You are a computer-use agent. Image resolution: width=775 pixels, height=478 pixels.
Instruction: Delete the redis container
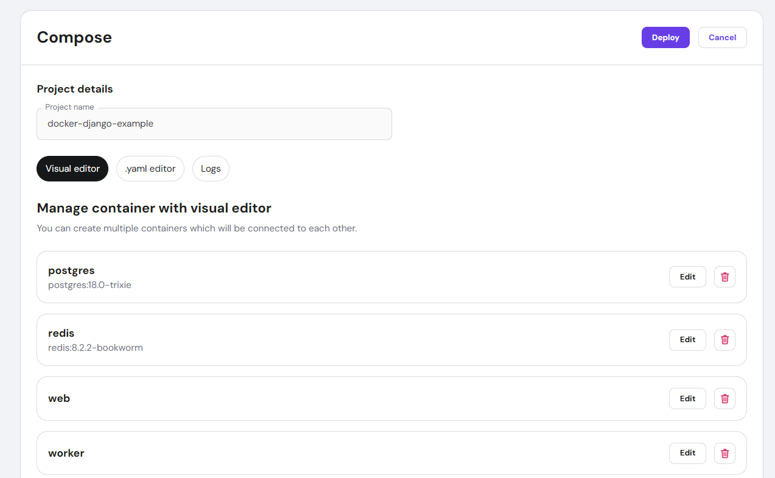click(724, 340)
